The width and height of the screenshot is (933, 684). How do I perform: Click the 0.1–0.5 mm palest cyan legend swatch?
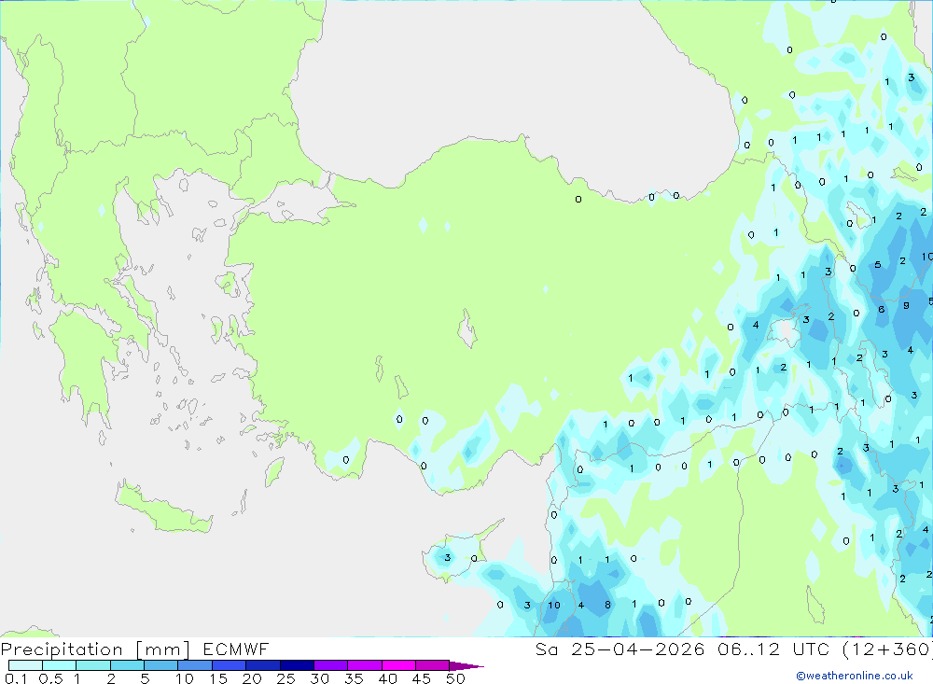[x=25, y=665]
